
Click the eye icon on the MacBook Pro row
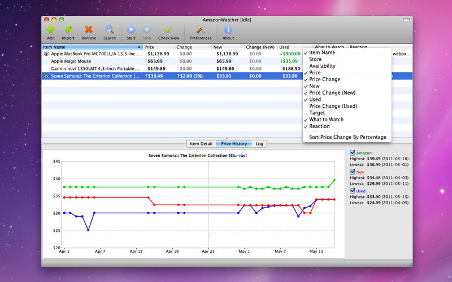[46, 54]
